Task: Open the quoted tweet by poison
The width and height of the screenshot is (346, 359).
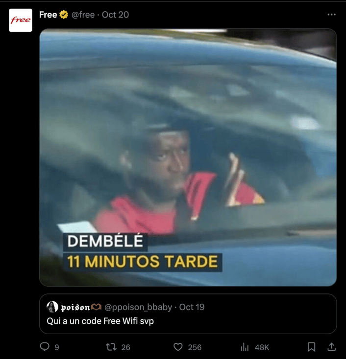Action: (x=188, y=314)
